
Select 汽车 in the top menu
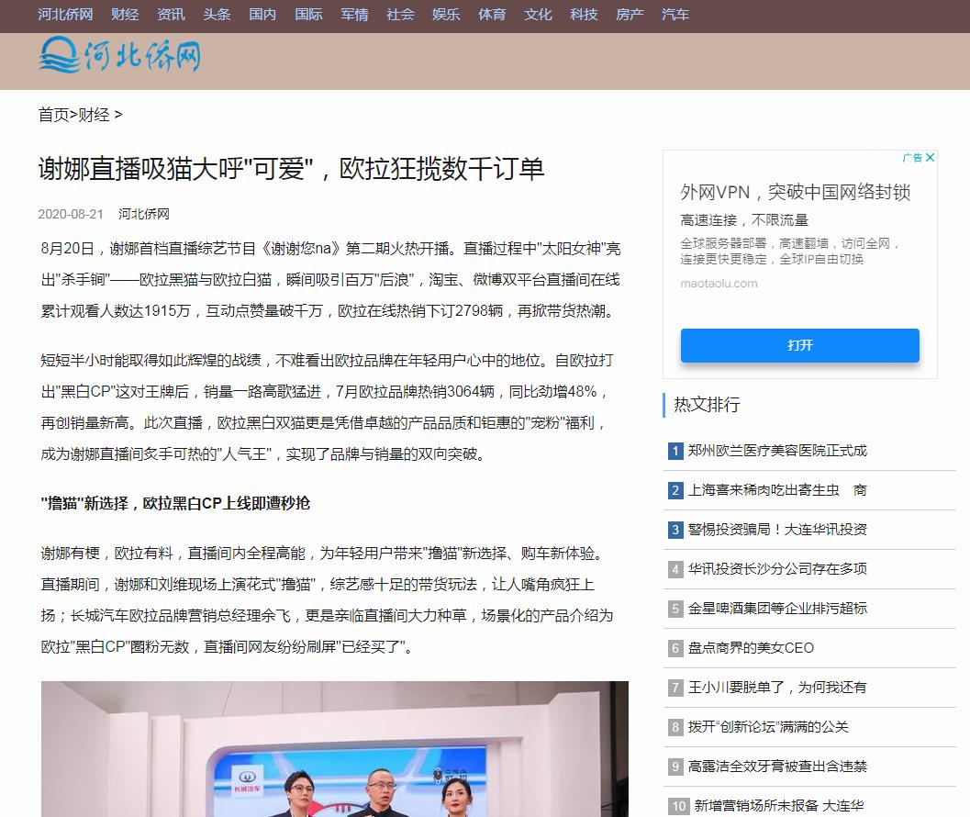[x=675, y=15]
